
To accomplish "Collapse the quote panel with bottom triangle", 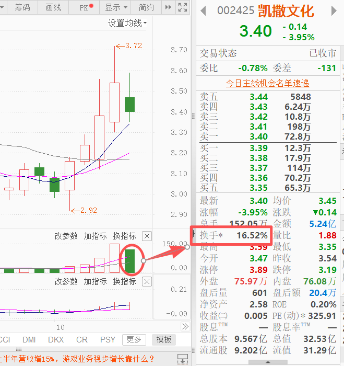I will [x=268, y=362].
